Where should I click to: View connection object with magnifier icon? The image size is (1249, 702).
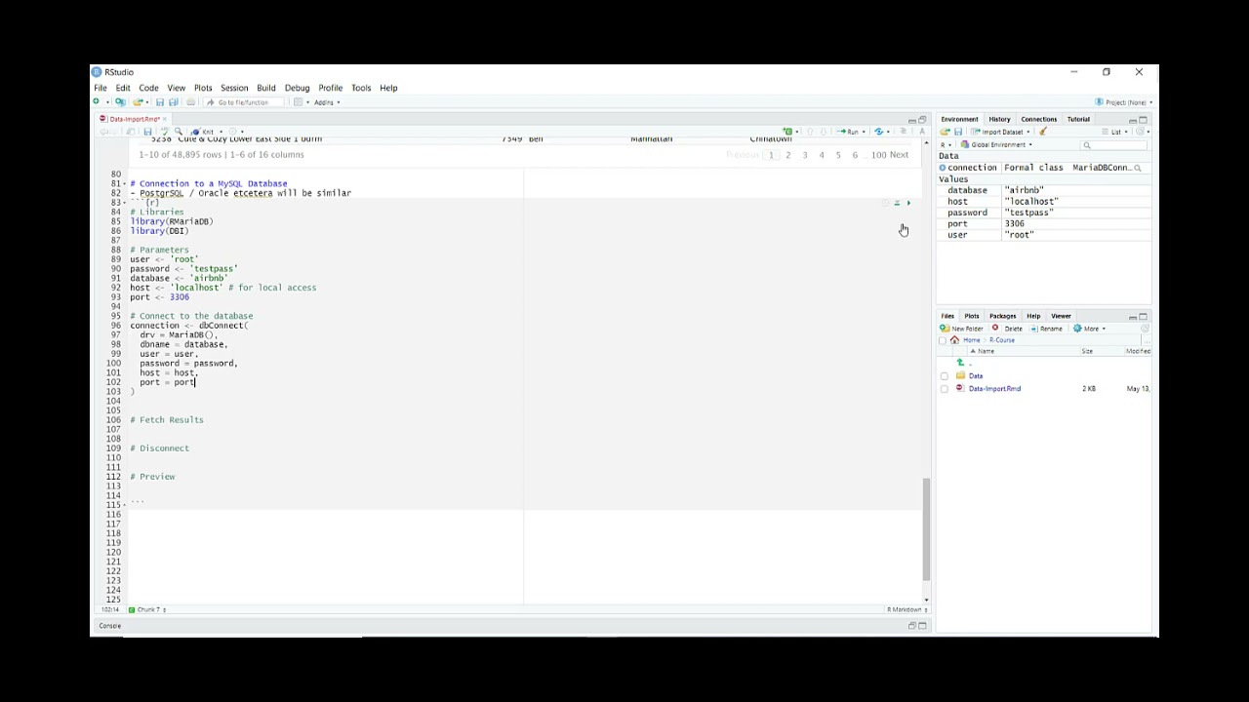(1138, 168)
